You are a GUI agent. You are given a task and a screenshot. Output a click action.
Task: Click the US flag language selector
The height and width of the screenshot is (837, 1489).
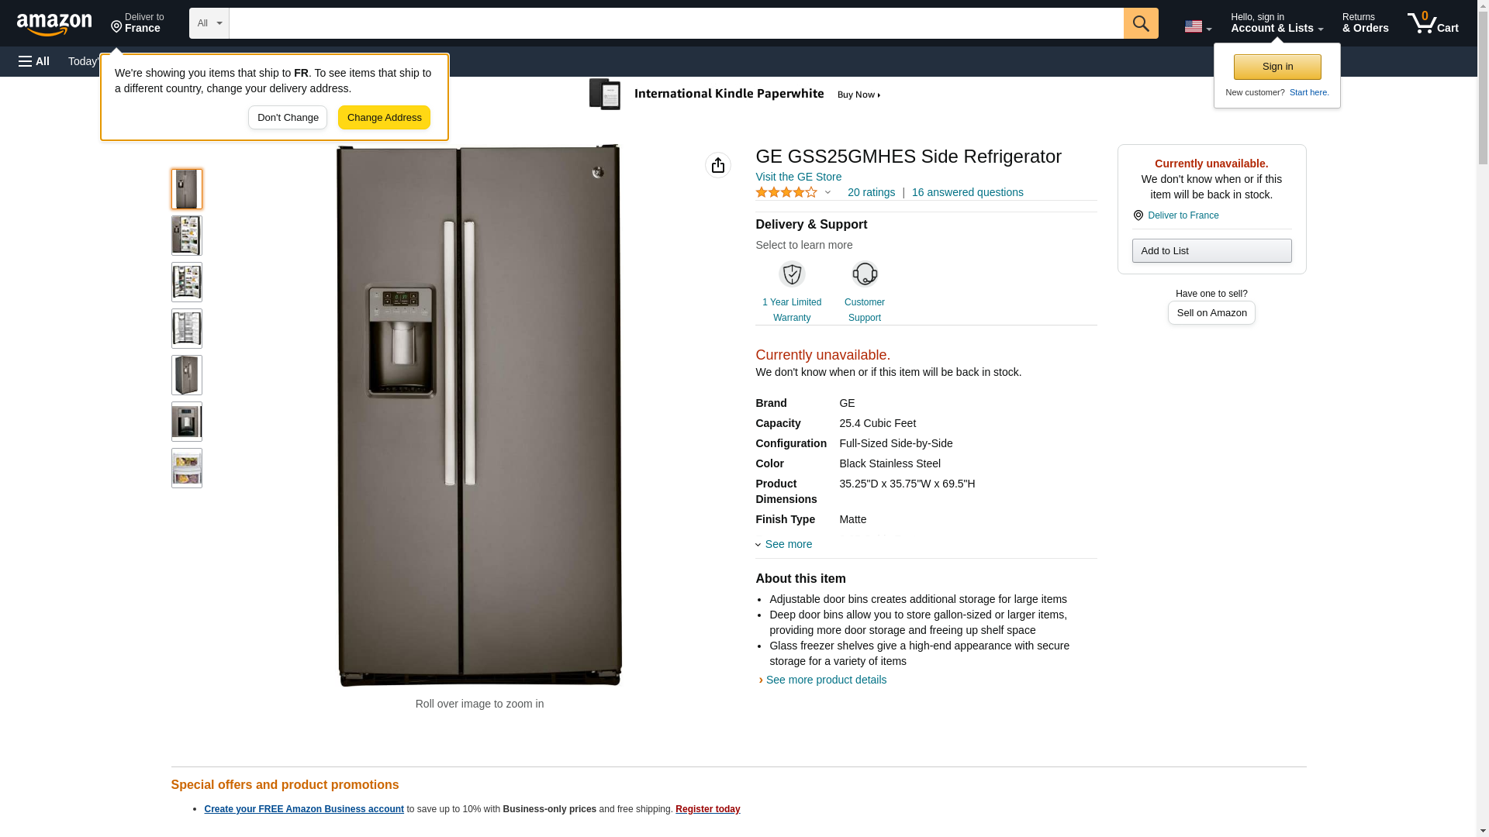click(x=1197, y=26)
